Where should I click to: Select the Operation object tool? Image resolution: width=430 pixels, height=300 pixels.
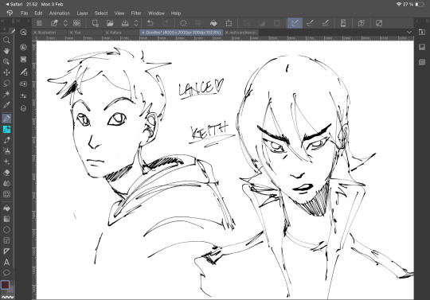(6, 61)
